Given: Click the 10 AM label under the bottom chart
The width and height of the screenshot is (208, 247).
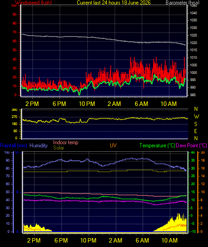Looking at the screenshot, I should click(x=170, y=240).
